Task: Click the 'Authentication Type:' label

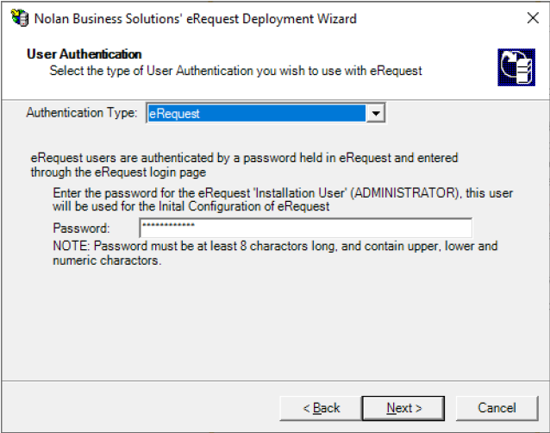Action: [82, 113]
